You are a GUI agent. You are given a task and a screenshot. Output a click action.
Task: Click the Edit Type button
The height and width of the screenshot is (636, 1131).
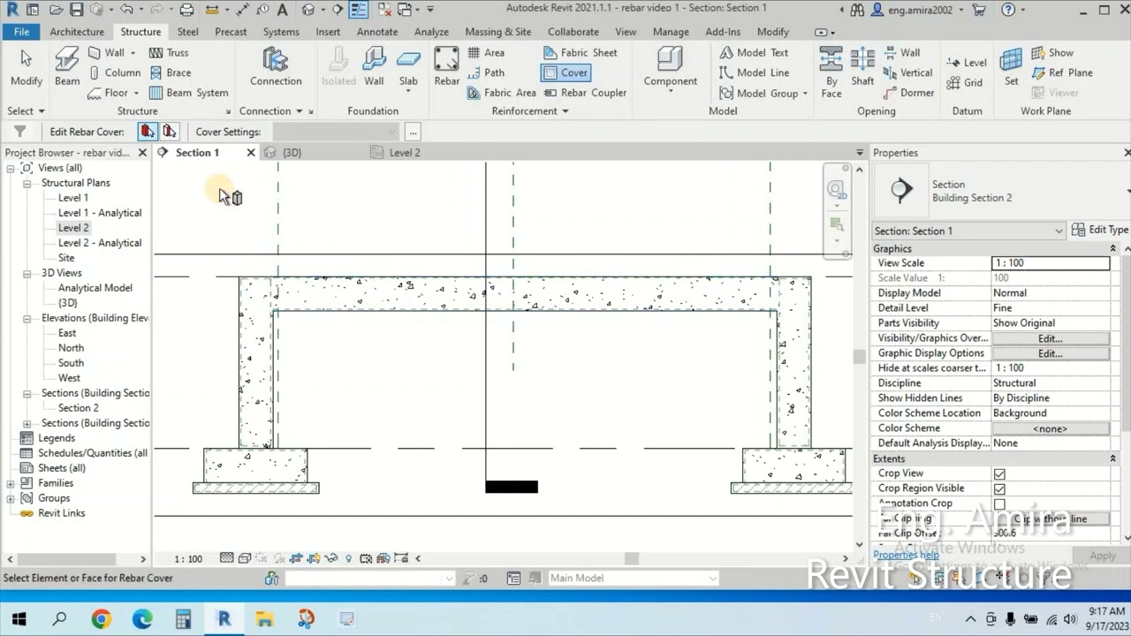(x=1099, y=230)
